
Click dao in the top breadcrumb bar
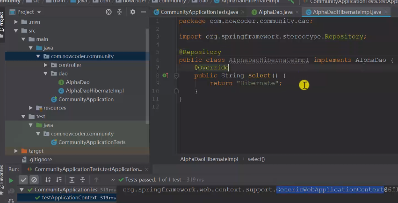(x=203, y=1)
